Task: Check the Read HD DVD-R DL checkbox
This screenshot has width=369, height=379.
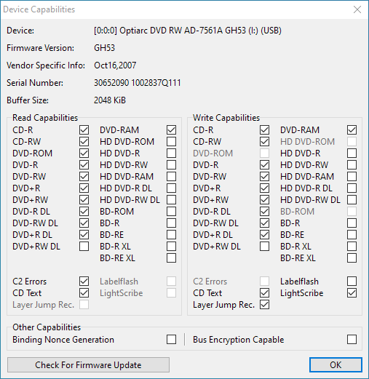Action: click(171, 188)
